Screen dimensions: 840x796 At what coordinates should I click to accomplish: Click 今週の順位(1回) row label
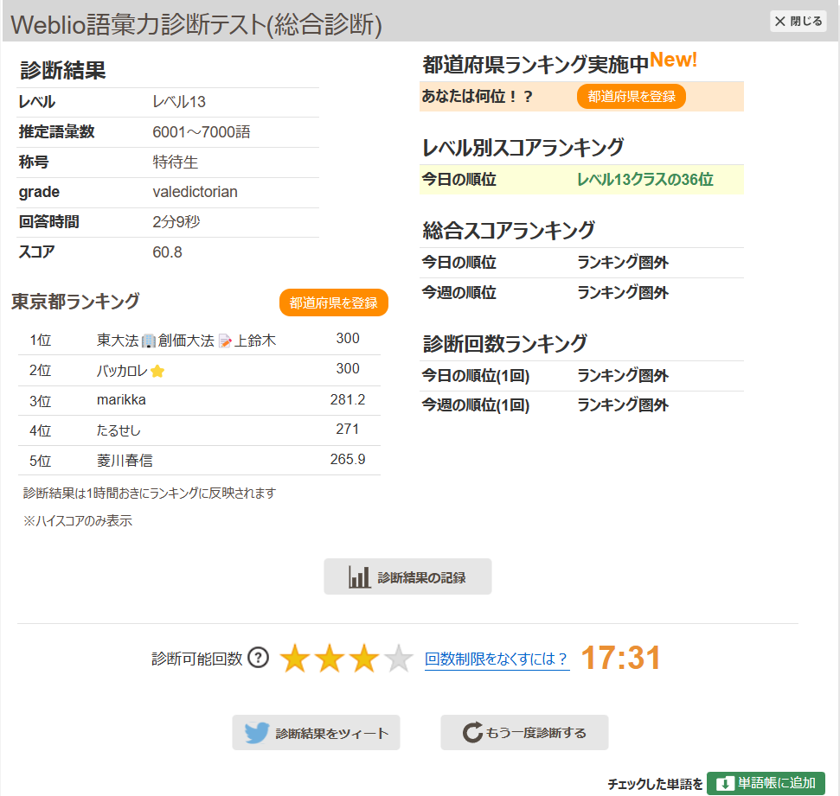point(475,405)
